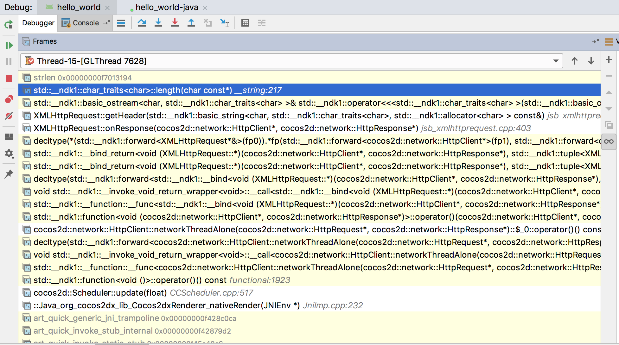The height and width of the screenshot is (345, 619).
Task: Open View Breakpoints red circles icon
Action: click(x=9, y=99)
